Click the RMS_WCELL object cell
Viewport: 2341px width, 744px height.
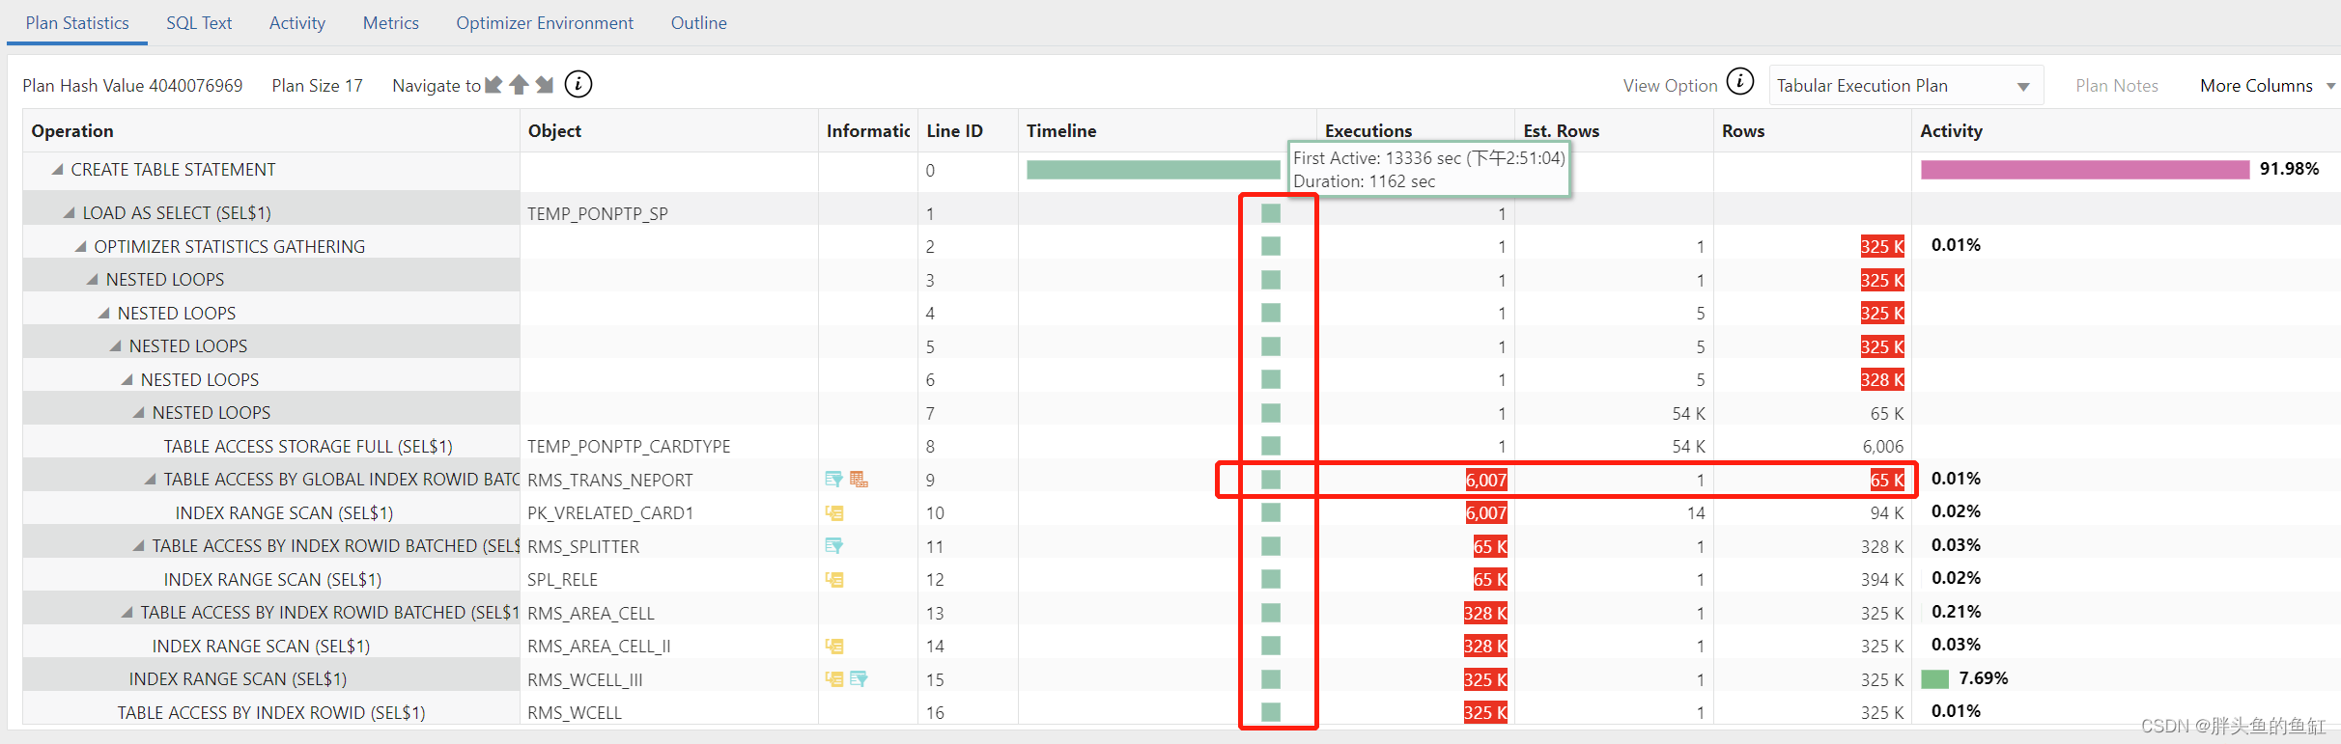tap(575, 713)
